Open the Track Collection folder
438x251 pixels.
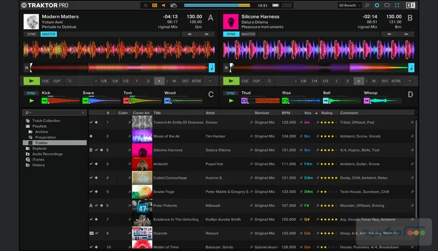pyautogui.click(x=46, y=121)
